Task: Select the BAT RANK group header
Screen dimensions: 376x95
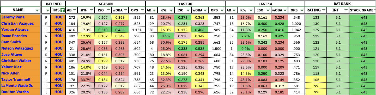Action: pos(340,4)
